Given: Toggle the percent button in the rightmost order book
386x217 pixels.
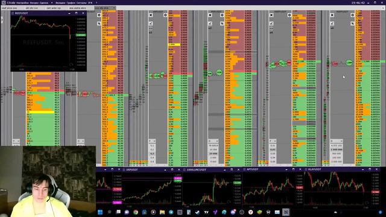Looking at the screenshot, I should pos(352,24).
